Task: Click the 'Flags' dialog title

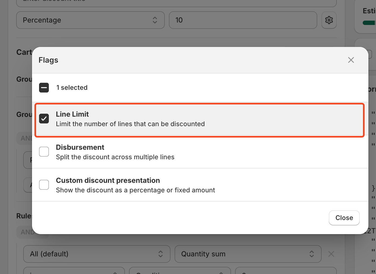Action: [48, 60]
